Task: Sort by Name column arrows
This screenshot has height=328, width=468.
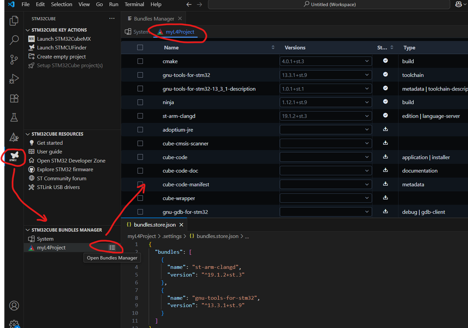Action: (273, 47)
